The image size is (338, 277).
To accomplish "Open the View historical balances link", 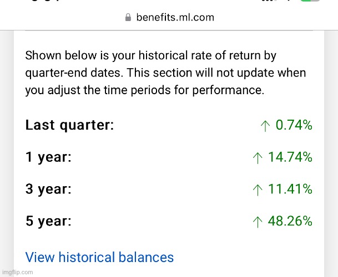I will tap(99, 258).
